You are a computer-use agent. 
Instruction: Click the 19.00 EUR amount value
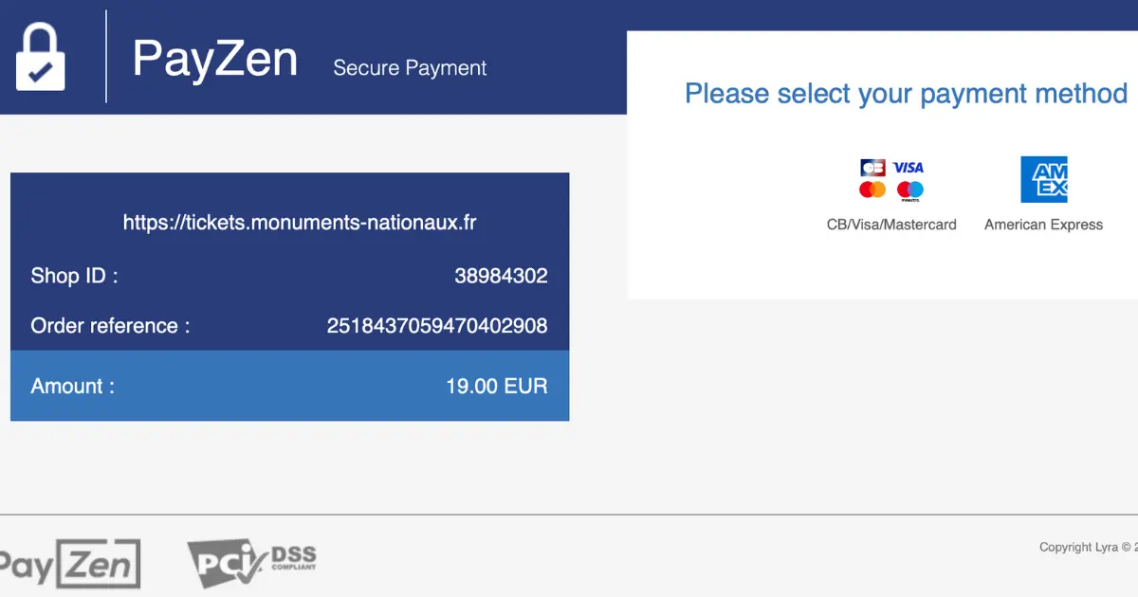[x=497, y=387]
